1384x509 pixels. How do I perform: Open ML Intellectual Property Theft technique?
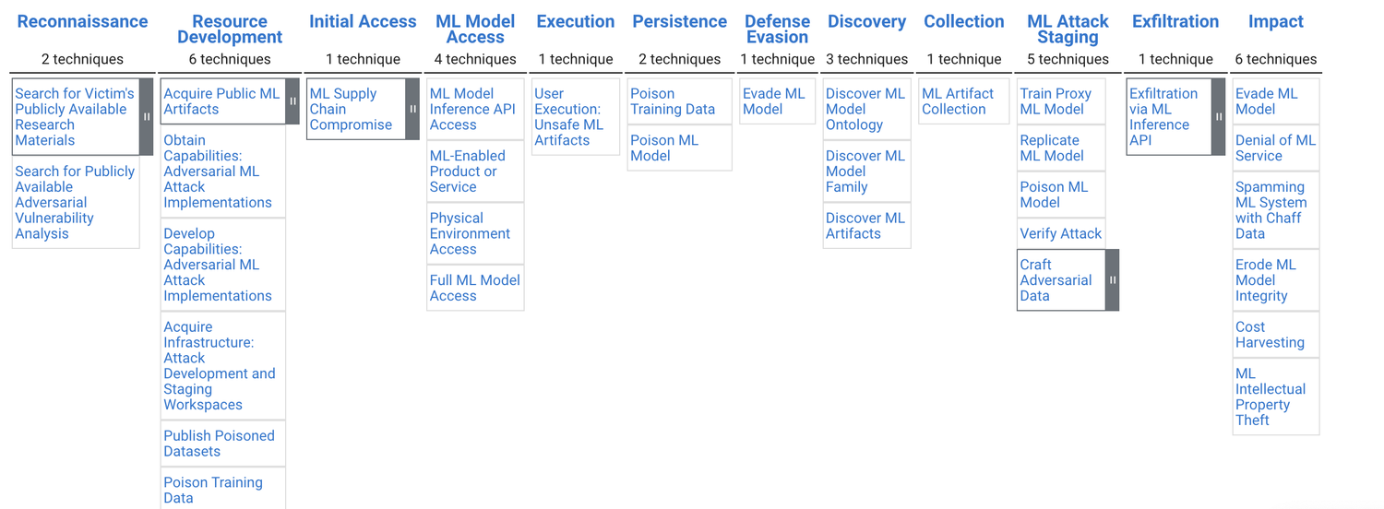tap(1271, 397)
